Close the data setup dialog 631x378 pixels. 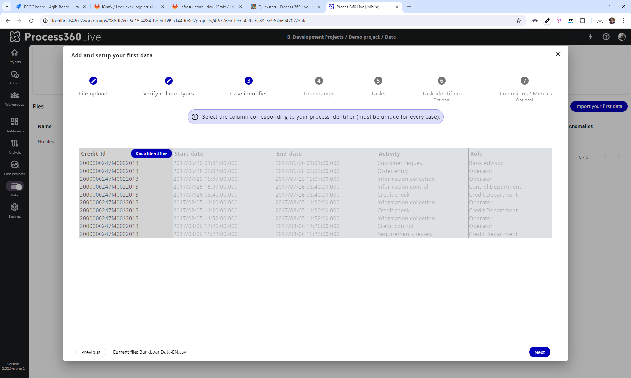click(x=558, y=54)
